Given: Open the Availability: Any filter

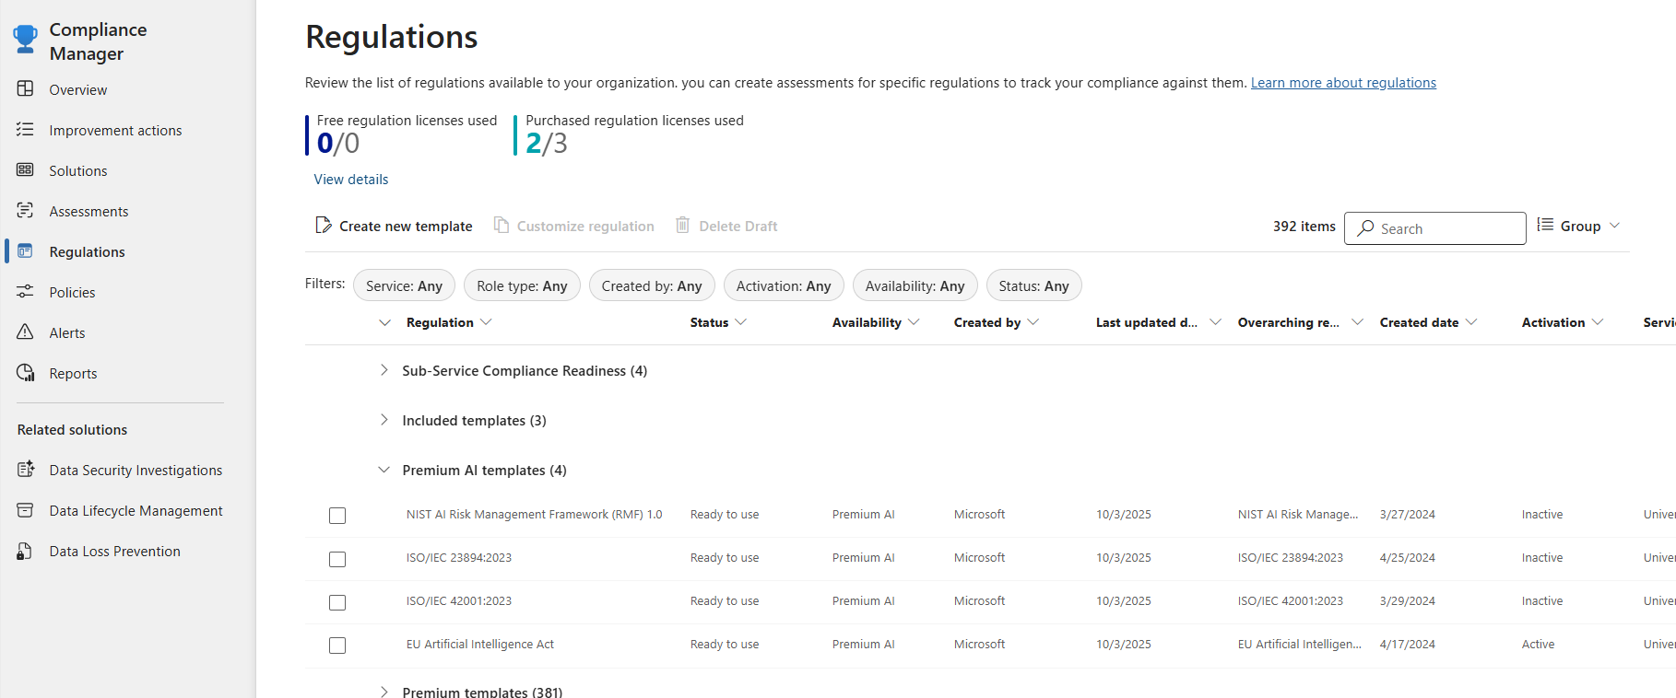Looking at the screenshot, I should tap(915, 285).
